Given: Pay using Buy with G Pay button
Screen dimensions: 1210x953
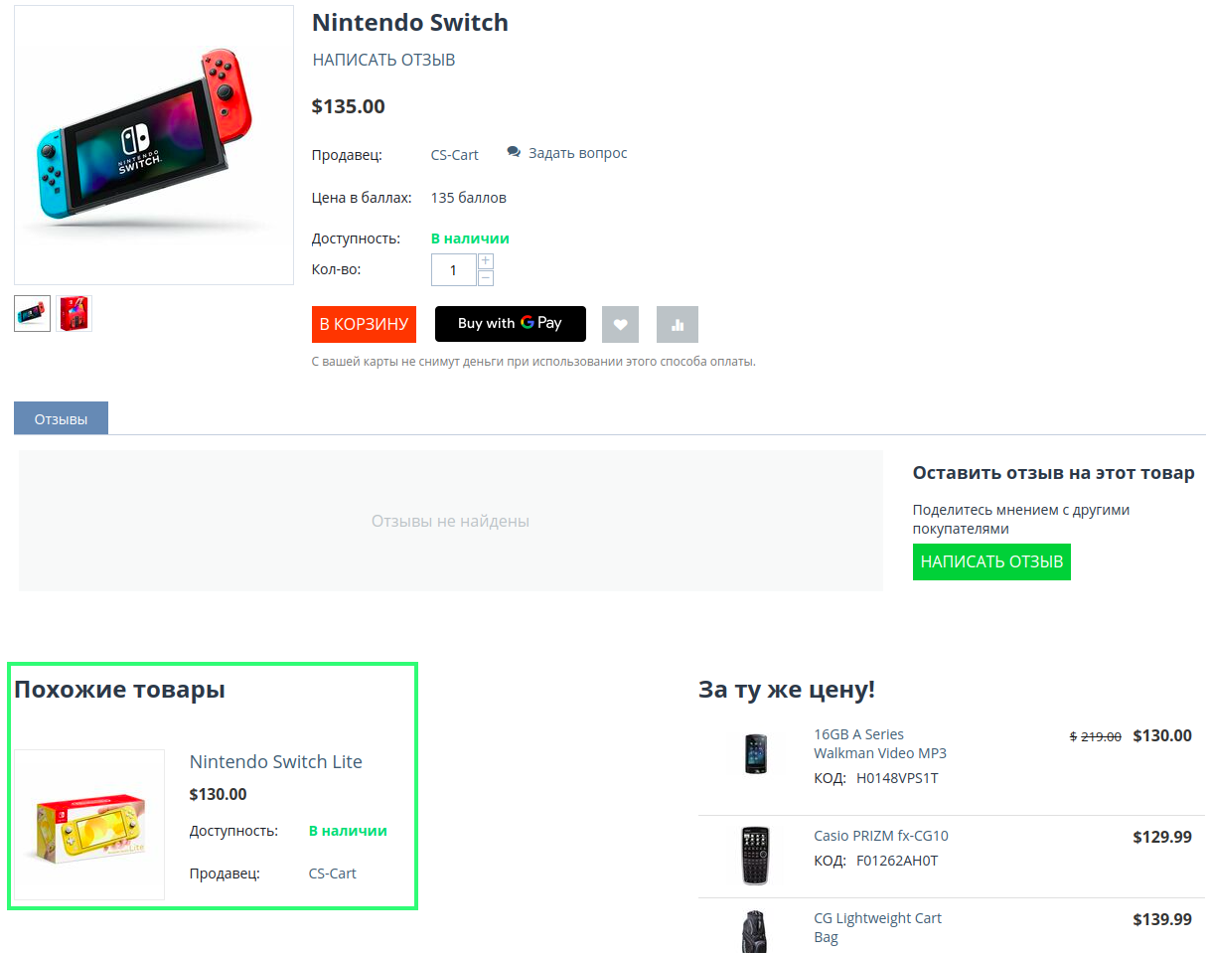Looking at the screenshot, I should pyautogui.click(x=510, y=324).
